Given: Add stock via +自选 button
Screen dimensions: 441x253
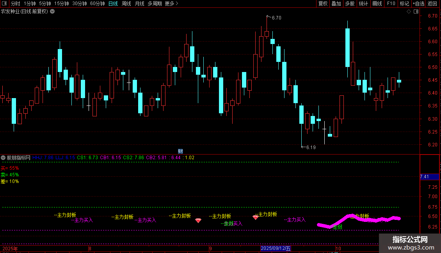Looking at the screenshot, I should pyautogui.click(x=418, y=4).
